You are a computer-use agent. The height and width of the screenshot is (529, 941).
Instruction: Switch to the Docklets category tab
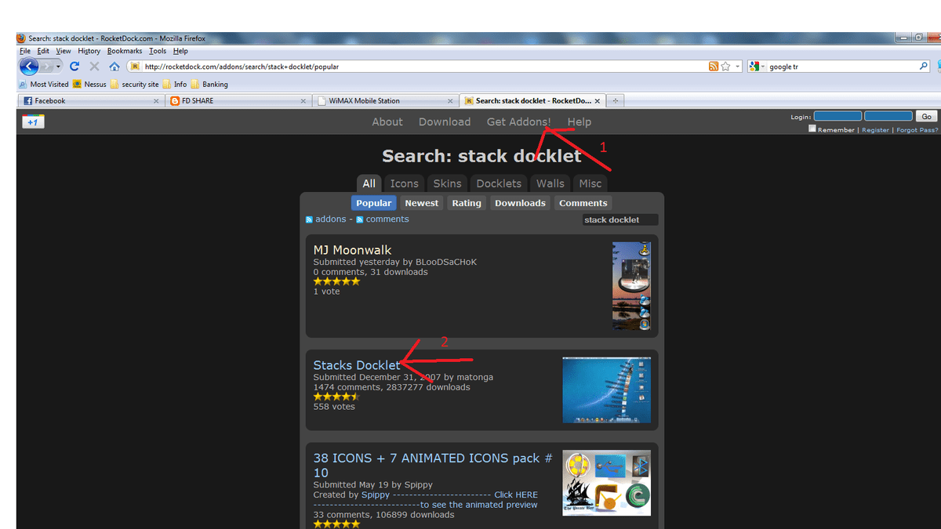498,183
